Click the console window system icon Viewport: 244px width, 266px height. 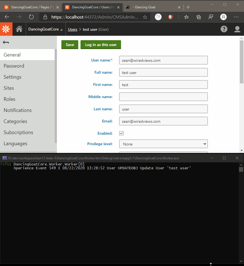click(5, 158)
